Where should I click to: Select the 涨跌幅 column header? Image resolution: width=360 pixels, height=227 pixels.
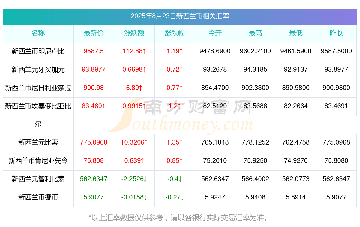(x=175, y=33)
